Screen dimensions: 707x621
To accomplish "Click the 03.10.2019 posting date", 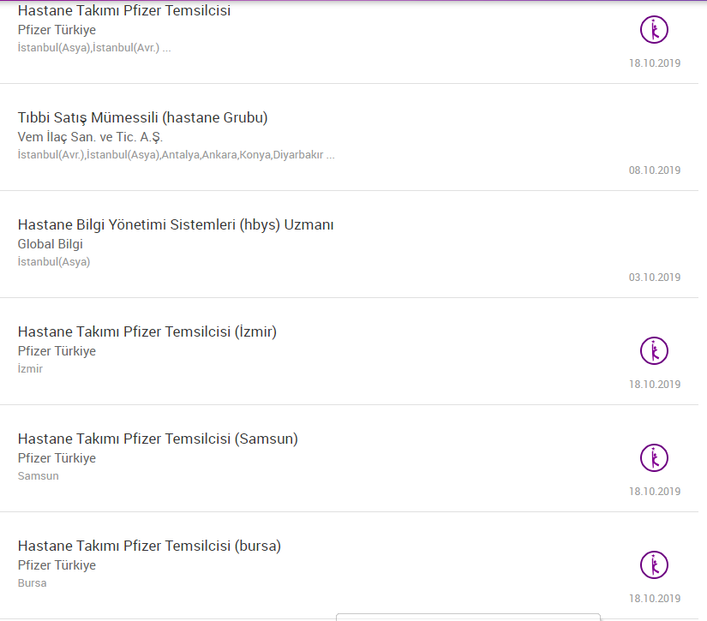I will pyautogui.click(x=655, y=278).
